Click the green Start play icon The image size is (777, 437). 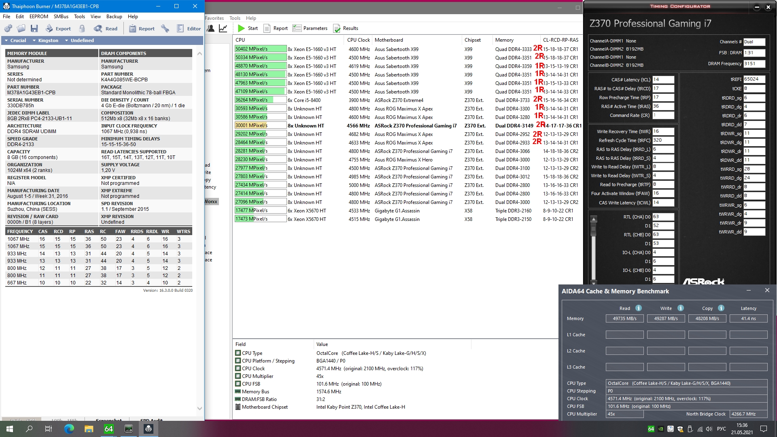point(242,28)
